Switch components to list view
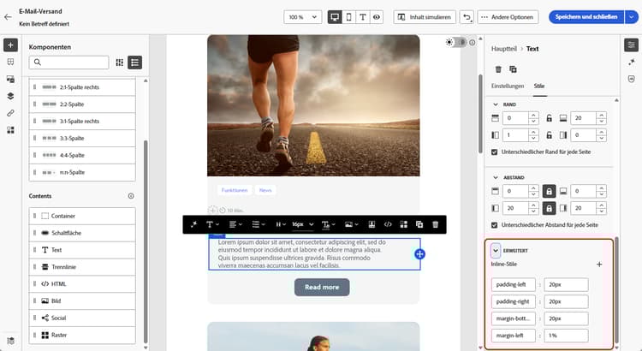The image size is (642, 351). (x=134, y=62)
